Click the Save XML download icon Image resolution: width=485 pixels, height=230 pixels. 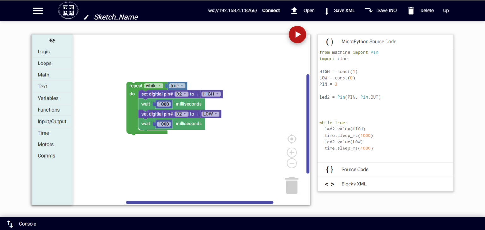[327, 10]
